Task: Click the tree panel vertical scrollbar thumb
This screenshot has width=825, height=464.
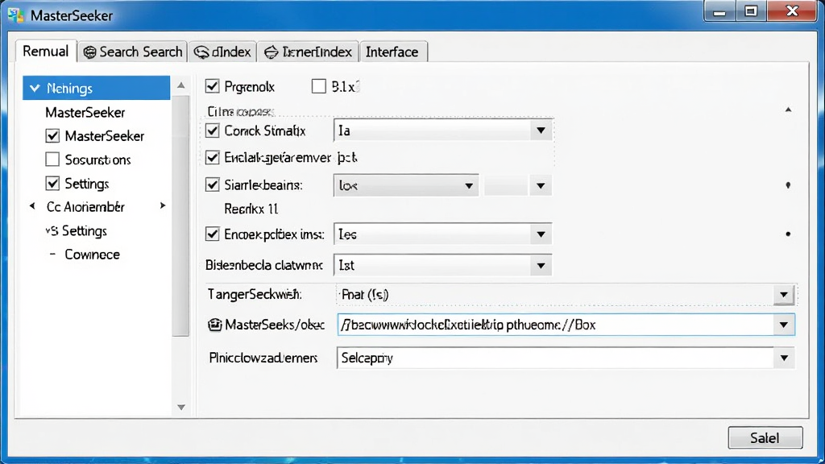Action: [x=181, y=216]
